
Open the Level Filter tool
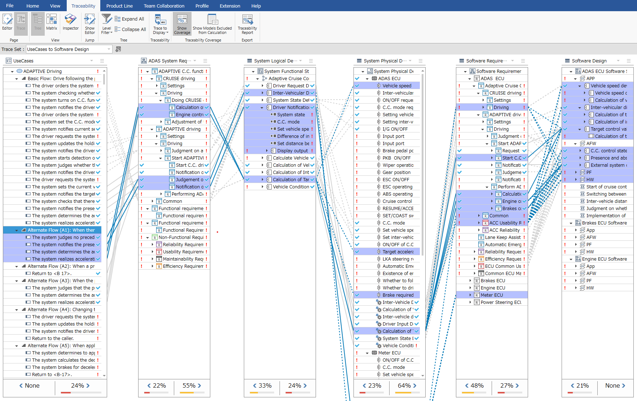107,24
